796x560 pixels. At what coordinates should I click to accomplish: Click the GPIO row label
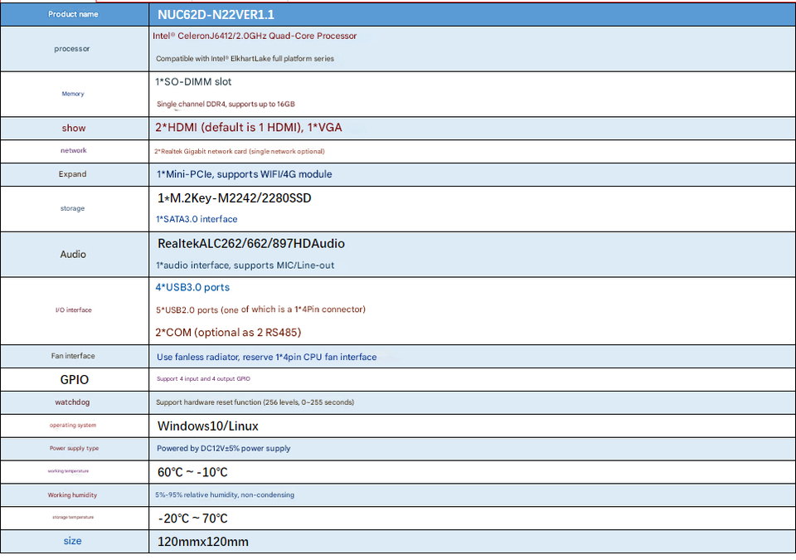pos(74,379)
